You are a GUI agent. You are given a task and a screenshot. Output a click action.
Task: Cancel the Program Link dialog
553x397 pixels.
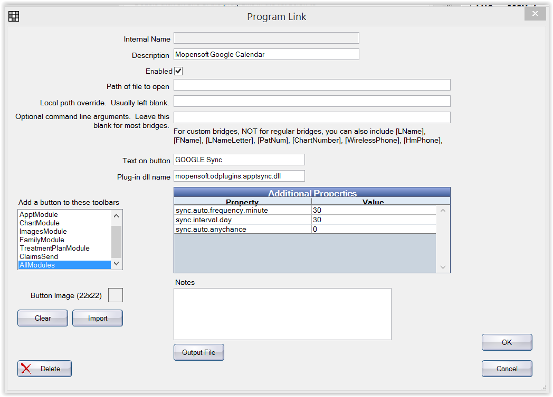507,369
